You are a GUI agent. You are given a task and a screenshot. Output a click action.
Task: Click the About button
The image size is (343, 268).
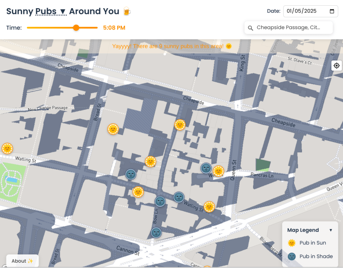[22, 261]
